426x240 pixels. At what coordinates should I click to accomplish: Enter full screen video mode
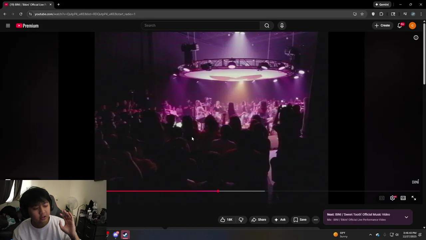pos(414,198)
